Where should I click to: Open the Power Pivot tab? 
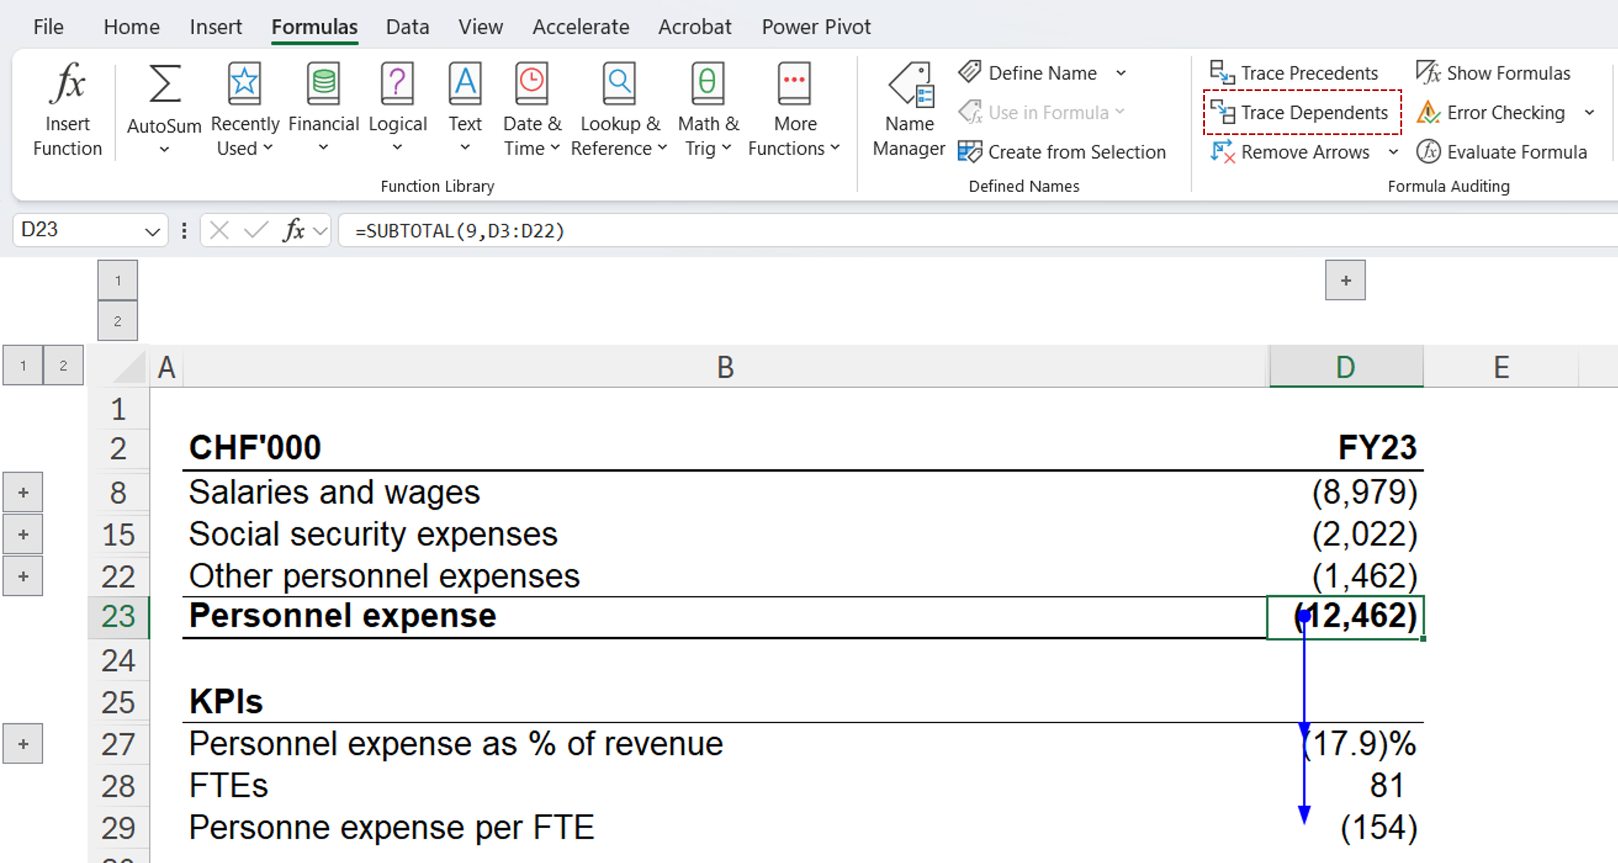point(815,27)
